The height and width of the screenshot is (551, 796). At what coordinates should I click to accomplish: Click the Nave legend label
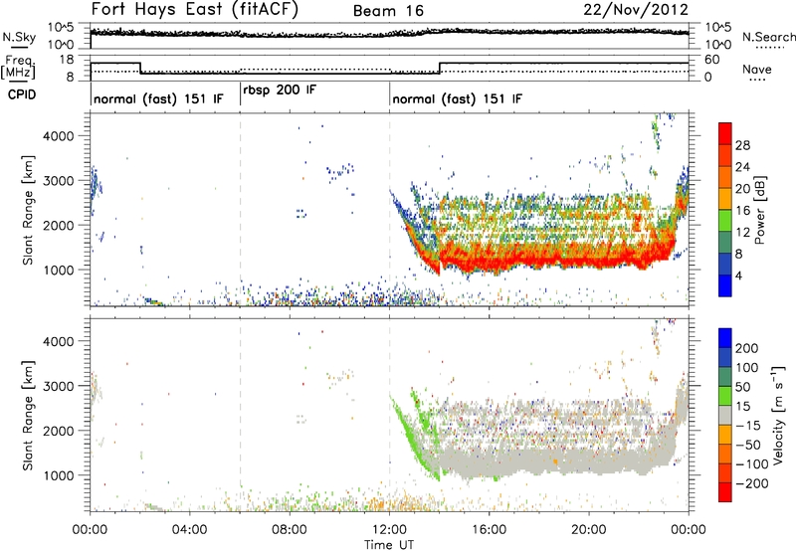[x=757, y=69]
